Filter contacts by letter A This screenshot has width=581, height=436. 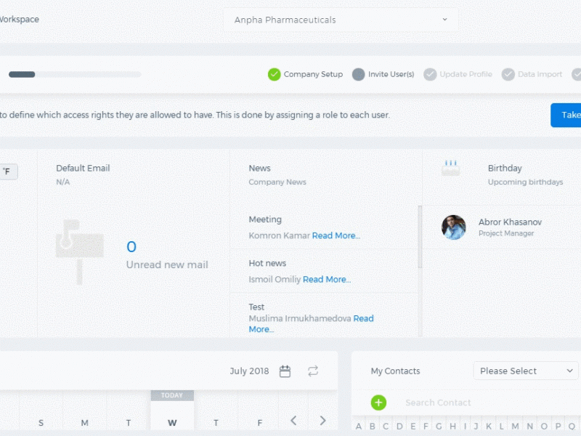358,427
